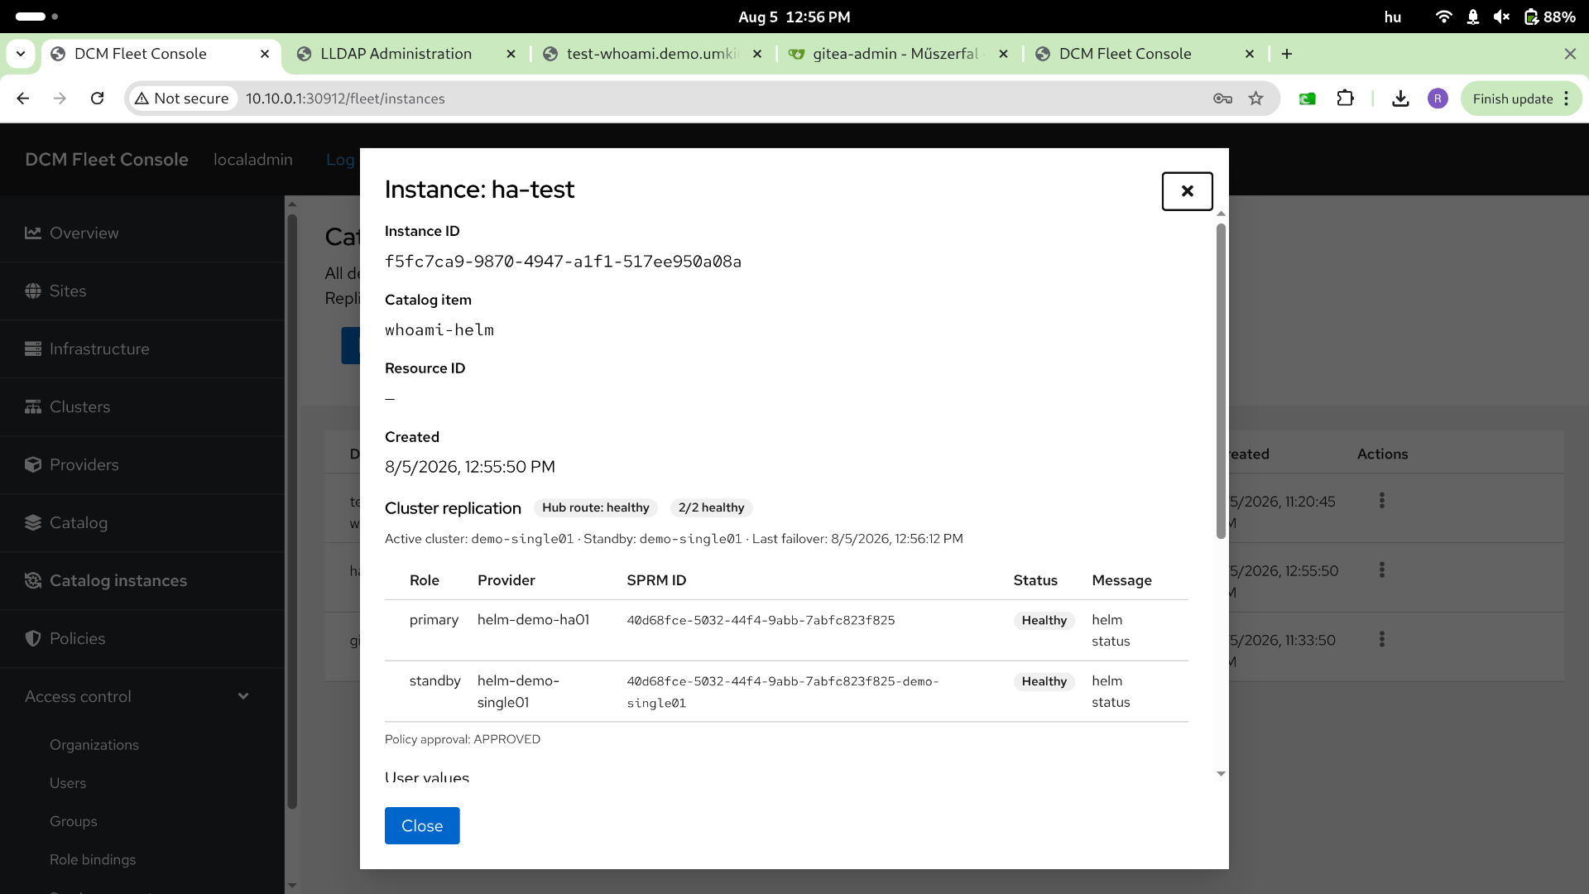Collapse the Access control section chevron
The image size is (1589, 894).
(x=243, y=696)
